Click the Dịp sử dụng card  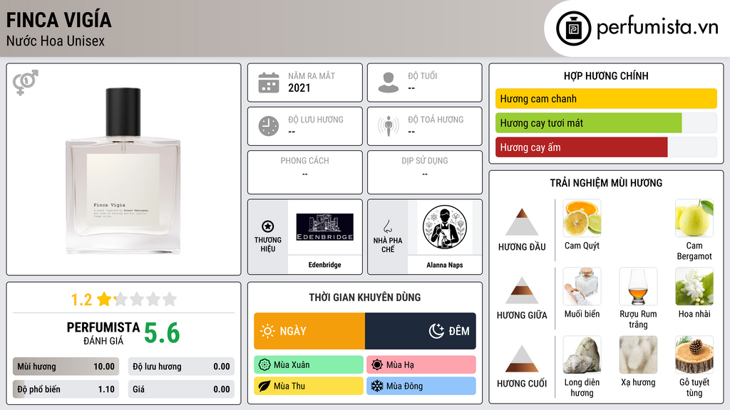(425, 172)
